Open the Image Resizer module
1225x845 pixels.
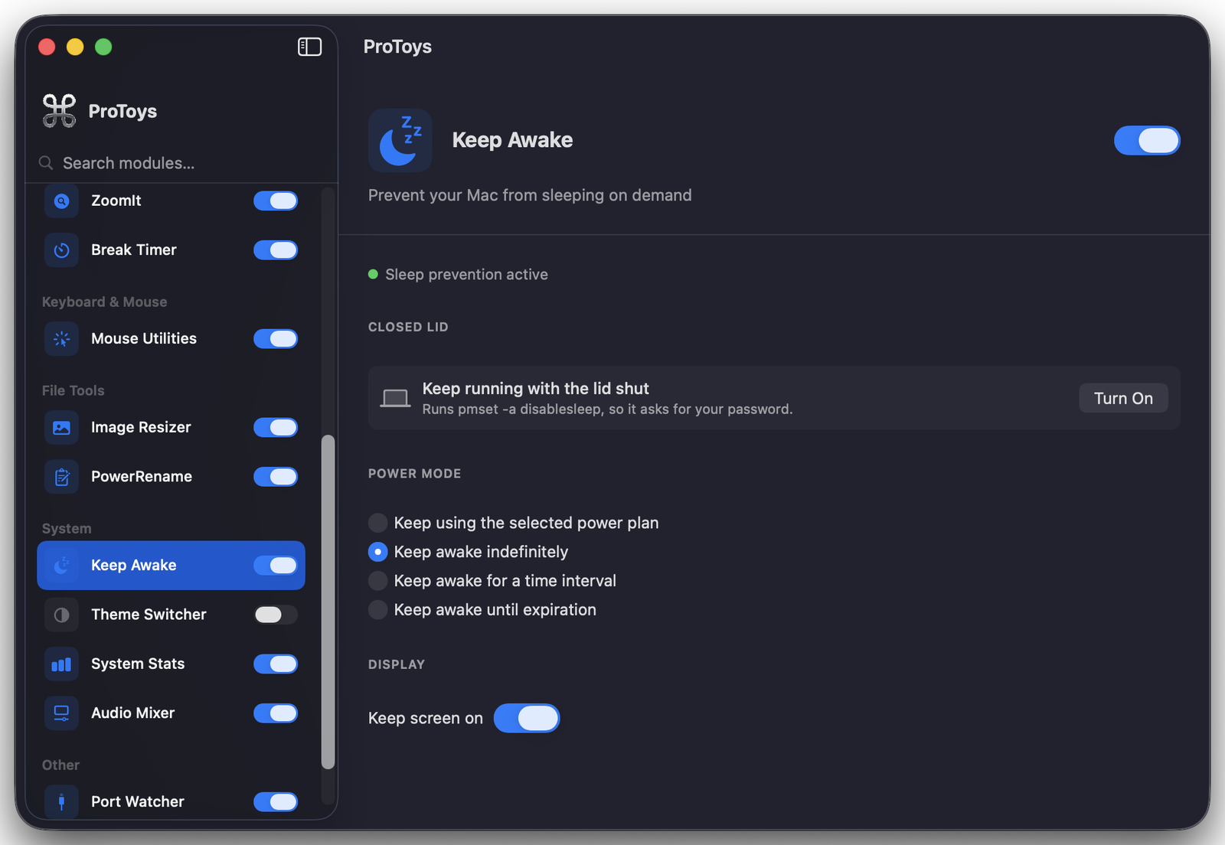(171, 428)
